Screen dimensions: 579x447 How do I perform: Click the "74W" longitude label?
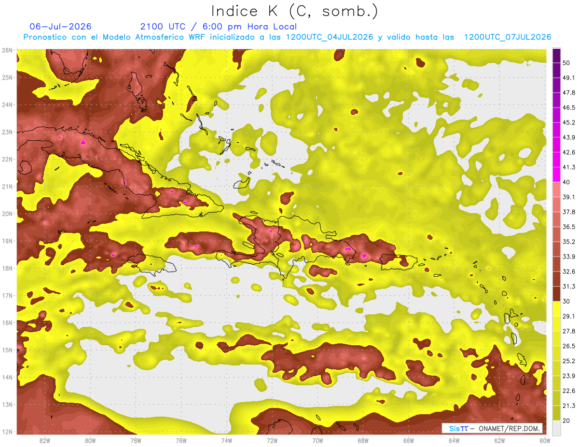click(227, 441)
